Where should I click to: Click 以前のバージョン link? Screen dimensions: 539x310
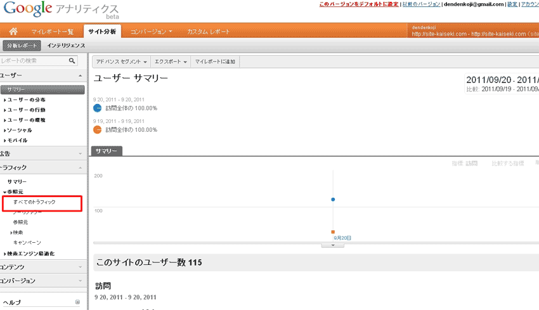coord(422,4)
